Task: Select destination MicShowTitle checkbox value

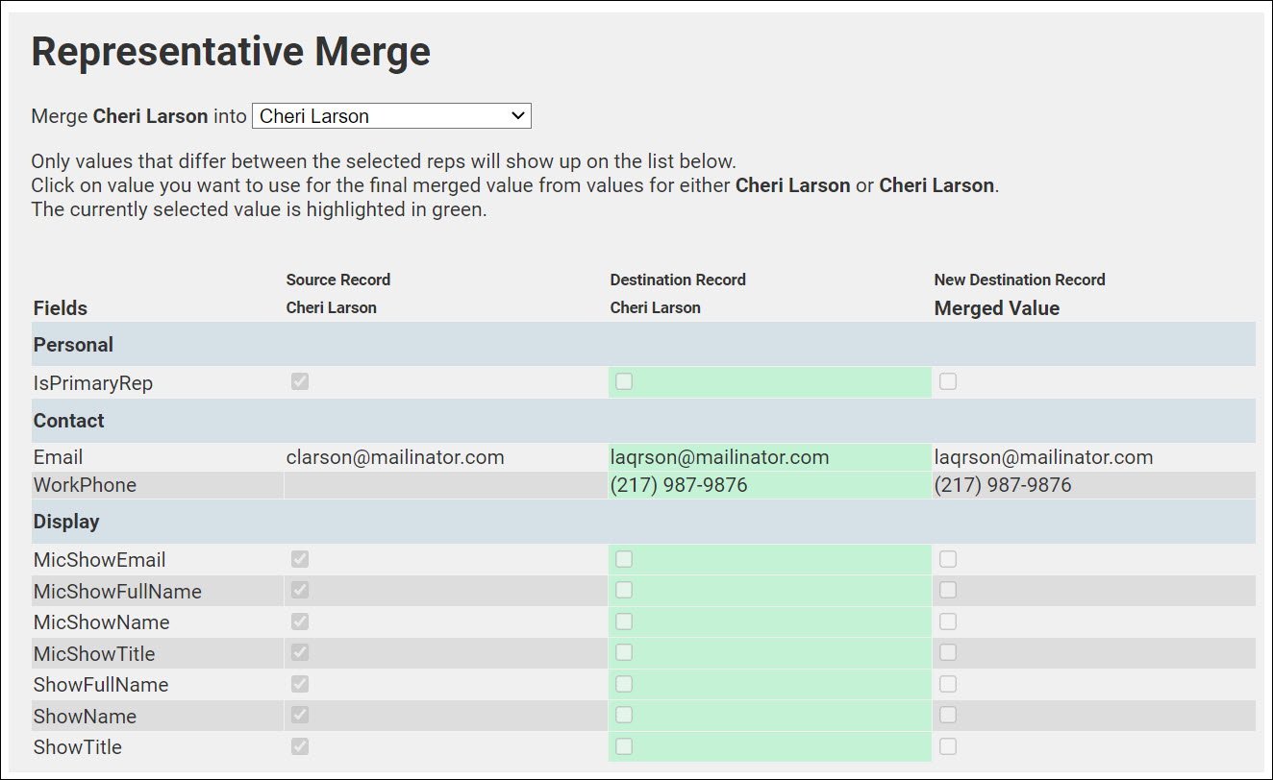Action: coord(624,653)
